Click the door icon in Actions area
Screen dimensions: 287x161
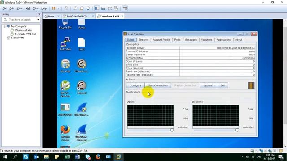[251, 85]
